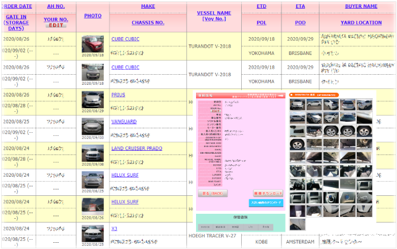Select the 2020/08/25 order date in VANGUARD row
Viewport: 397px width, 249px height.
click(x=16, y=122)
